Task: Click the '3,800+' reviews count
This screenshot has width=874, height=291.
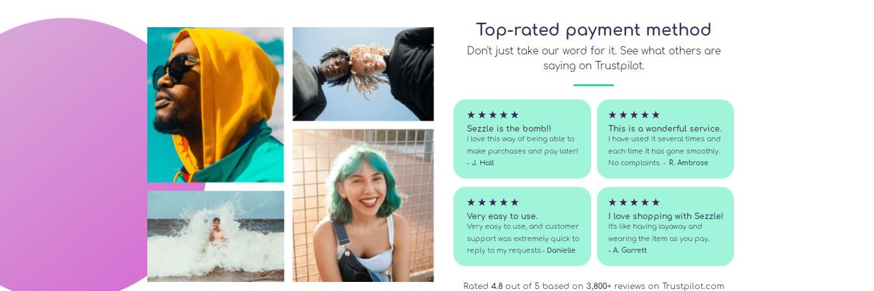Action: click(x=599, y=286)
